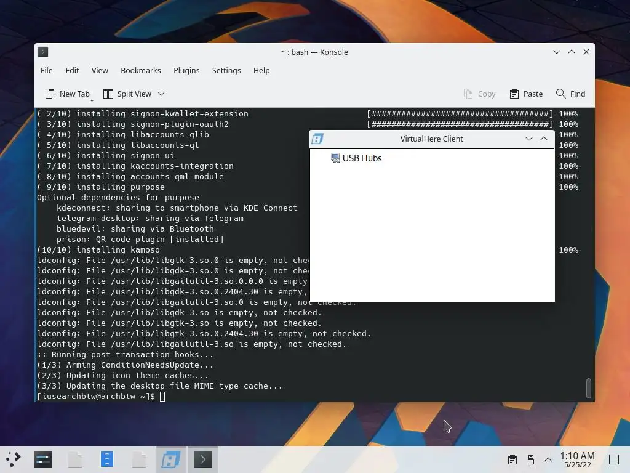
Task: Click the Konsole vertical scrollbar handle
Action: tap(589, 388)
